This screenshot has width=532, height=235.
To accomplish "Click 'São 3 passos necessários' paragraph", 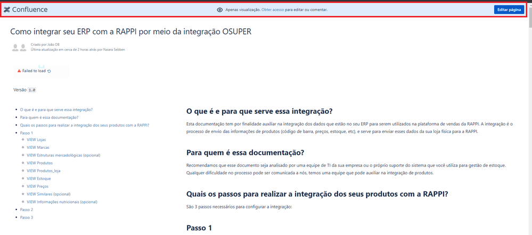I will pos(239,207).
